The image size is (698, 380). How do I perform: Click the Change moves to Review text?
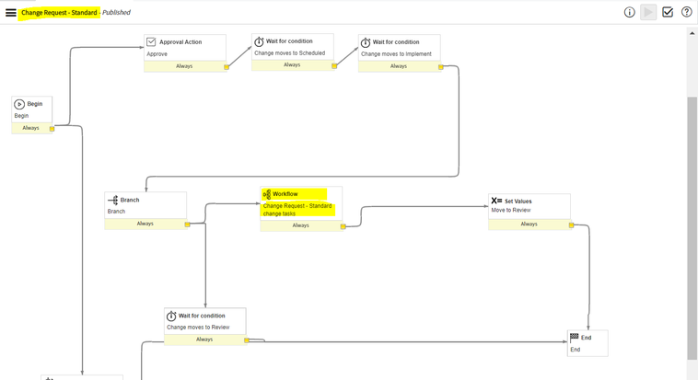click(198, 327)
